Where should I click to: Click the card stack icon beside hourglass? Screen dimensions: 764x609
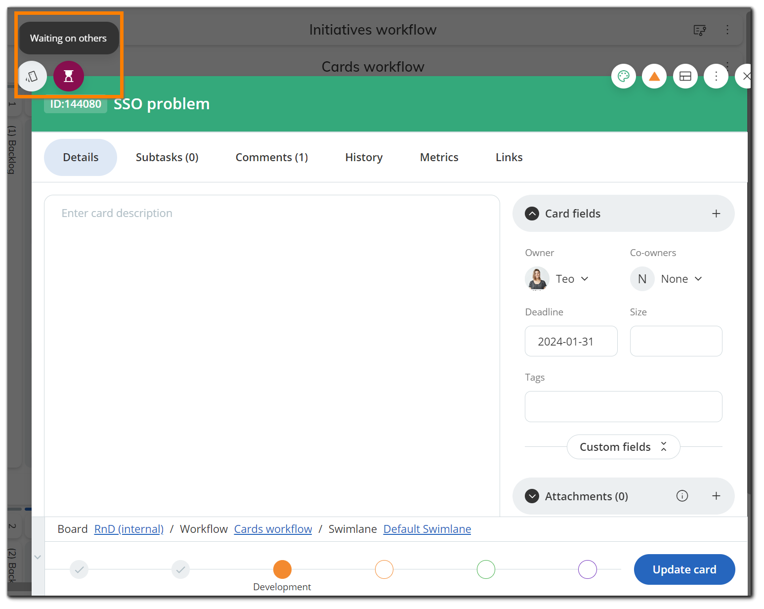pos(32,76)
